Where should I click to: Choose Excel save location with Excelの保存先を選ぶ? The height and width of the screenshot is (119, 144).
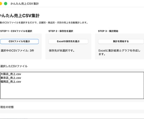(x=68, y=41)
